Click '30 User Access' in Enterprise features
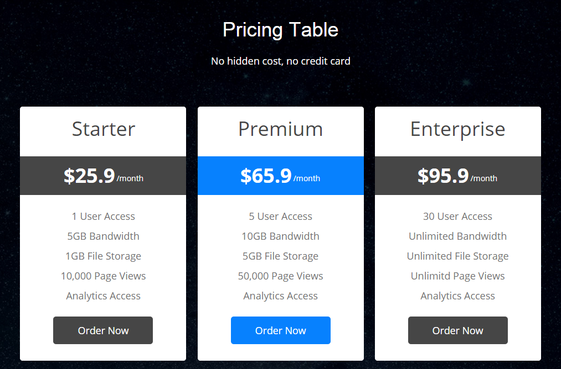 pyautogui.click(x=457, y=216)
